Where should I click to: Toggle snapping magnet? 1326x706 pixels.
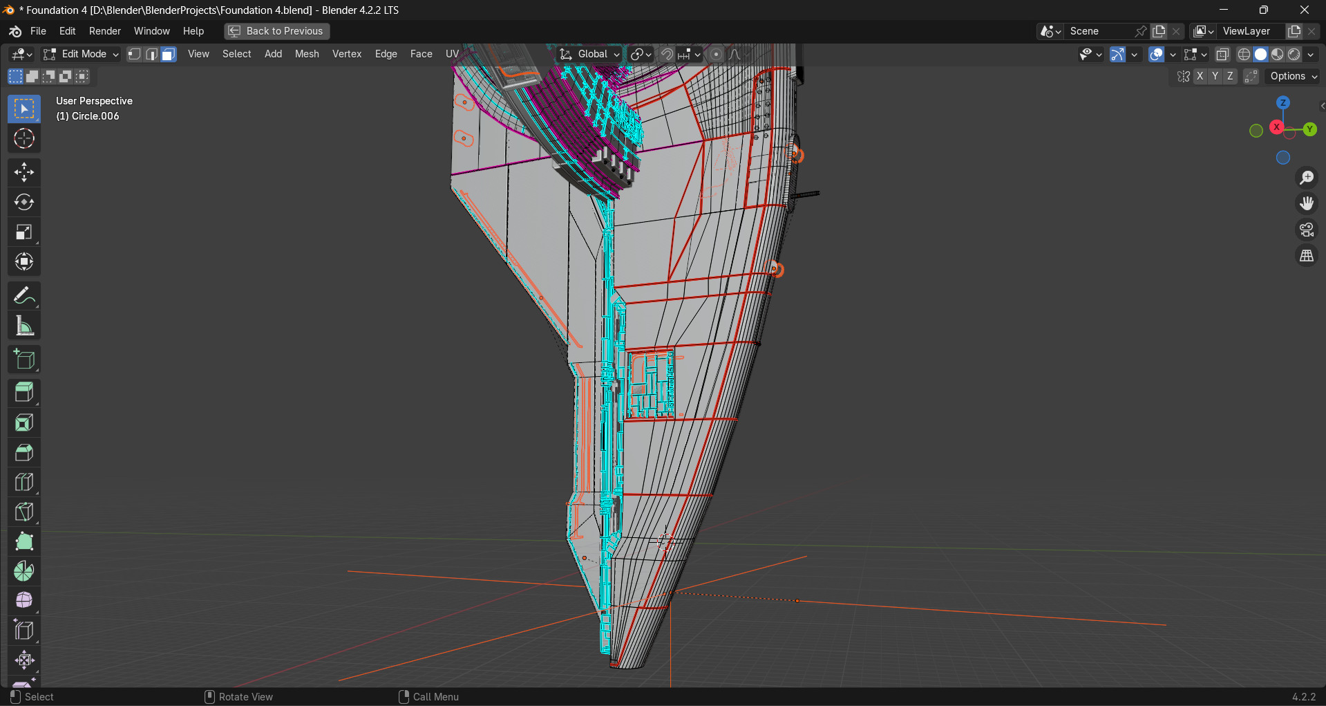[x=667, y=55]
